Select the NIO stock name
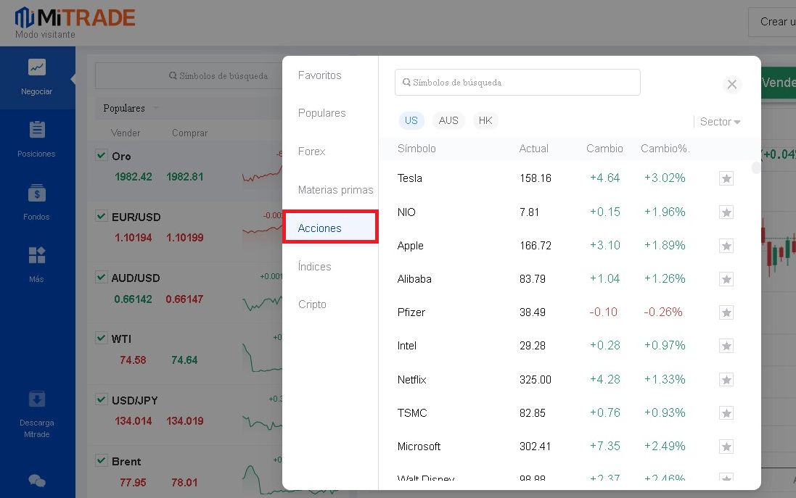The width and height of the screenshot is (796, 498). [x=406, y=212]
